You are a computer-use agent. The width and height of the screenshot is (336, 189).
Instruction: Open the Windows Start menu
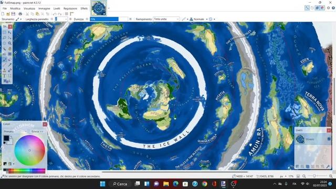click(x=103, y=184)
